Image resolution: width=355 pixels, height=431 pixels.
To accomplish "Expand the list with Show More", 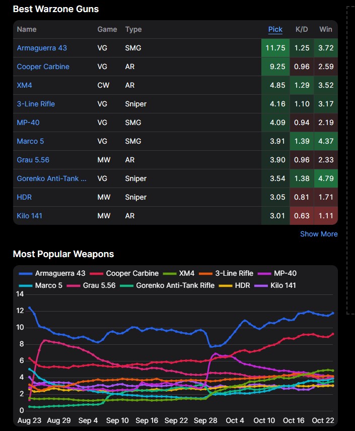I will pyautogui.click(x=319, y=234).
